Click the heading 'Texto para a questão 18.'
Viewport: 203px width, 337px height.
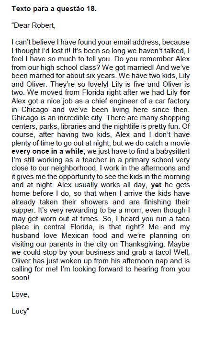pyautogui.click(x=54, y=9)
